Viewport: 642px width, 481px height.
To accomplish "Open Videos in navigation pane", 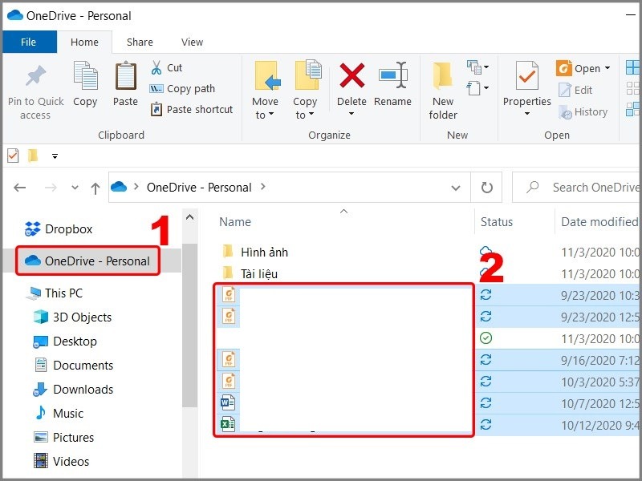I will click(61, 462).
